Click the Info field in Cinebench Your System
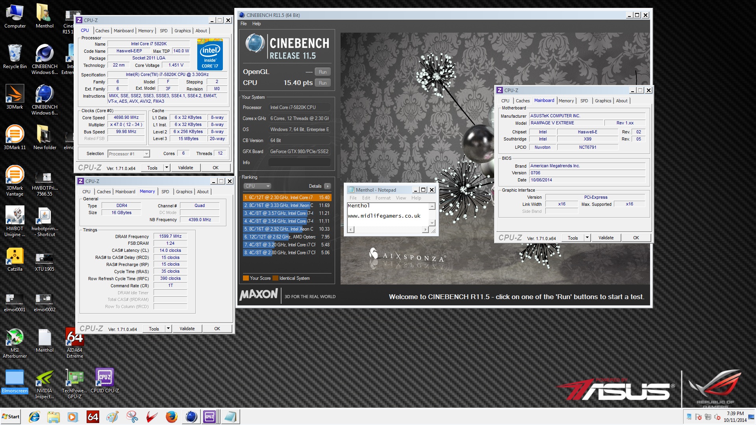 300,163
